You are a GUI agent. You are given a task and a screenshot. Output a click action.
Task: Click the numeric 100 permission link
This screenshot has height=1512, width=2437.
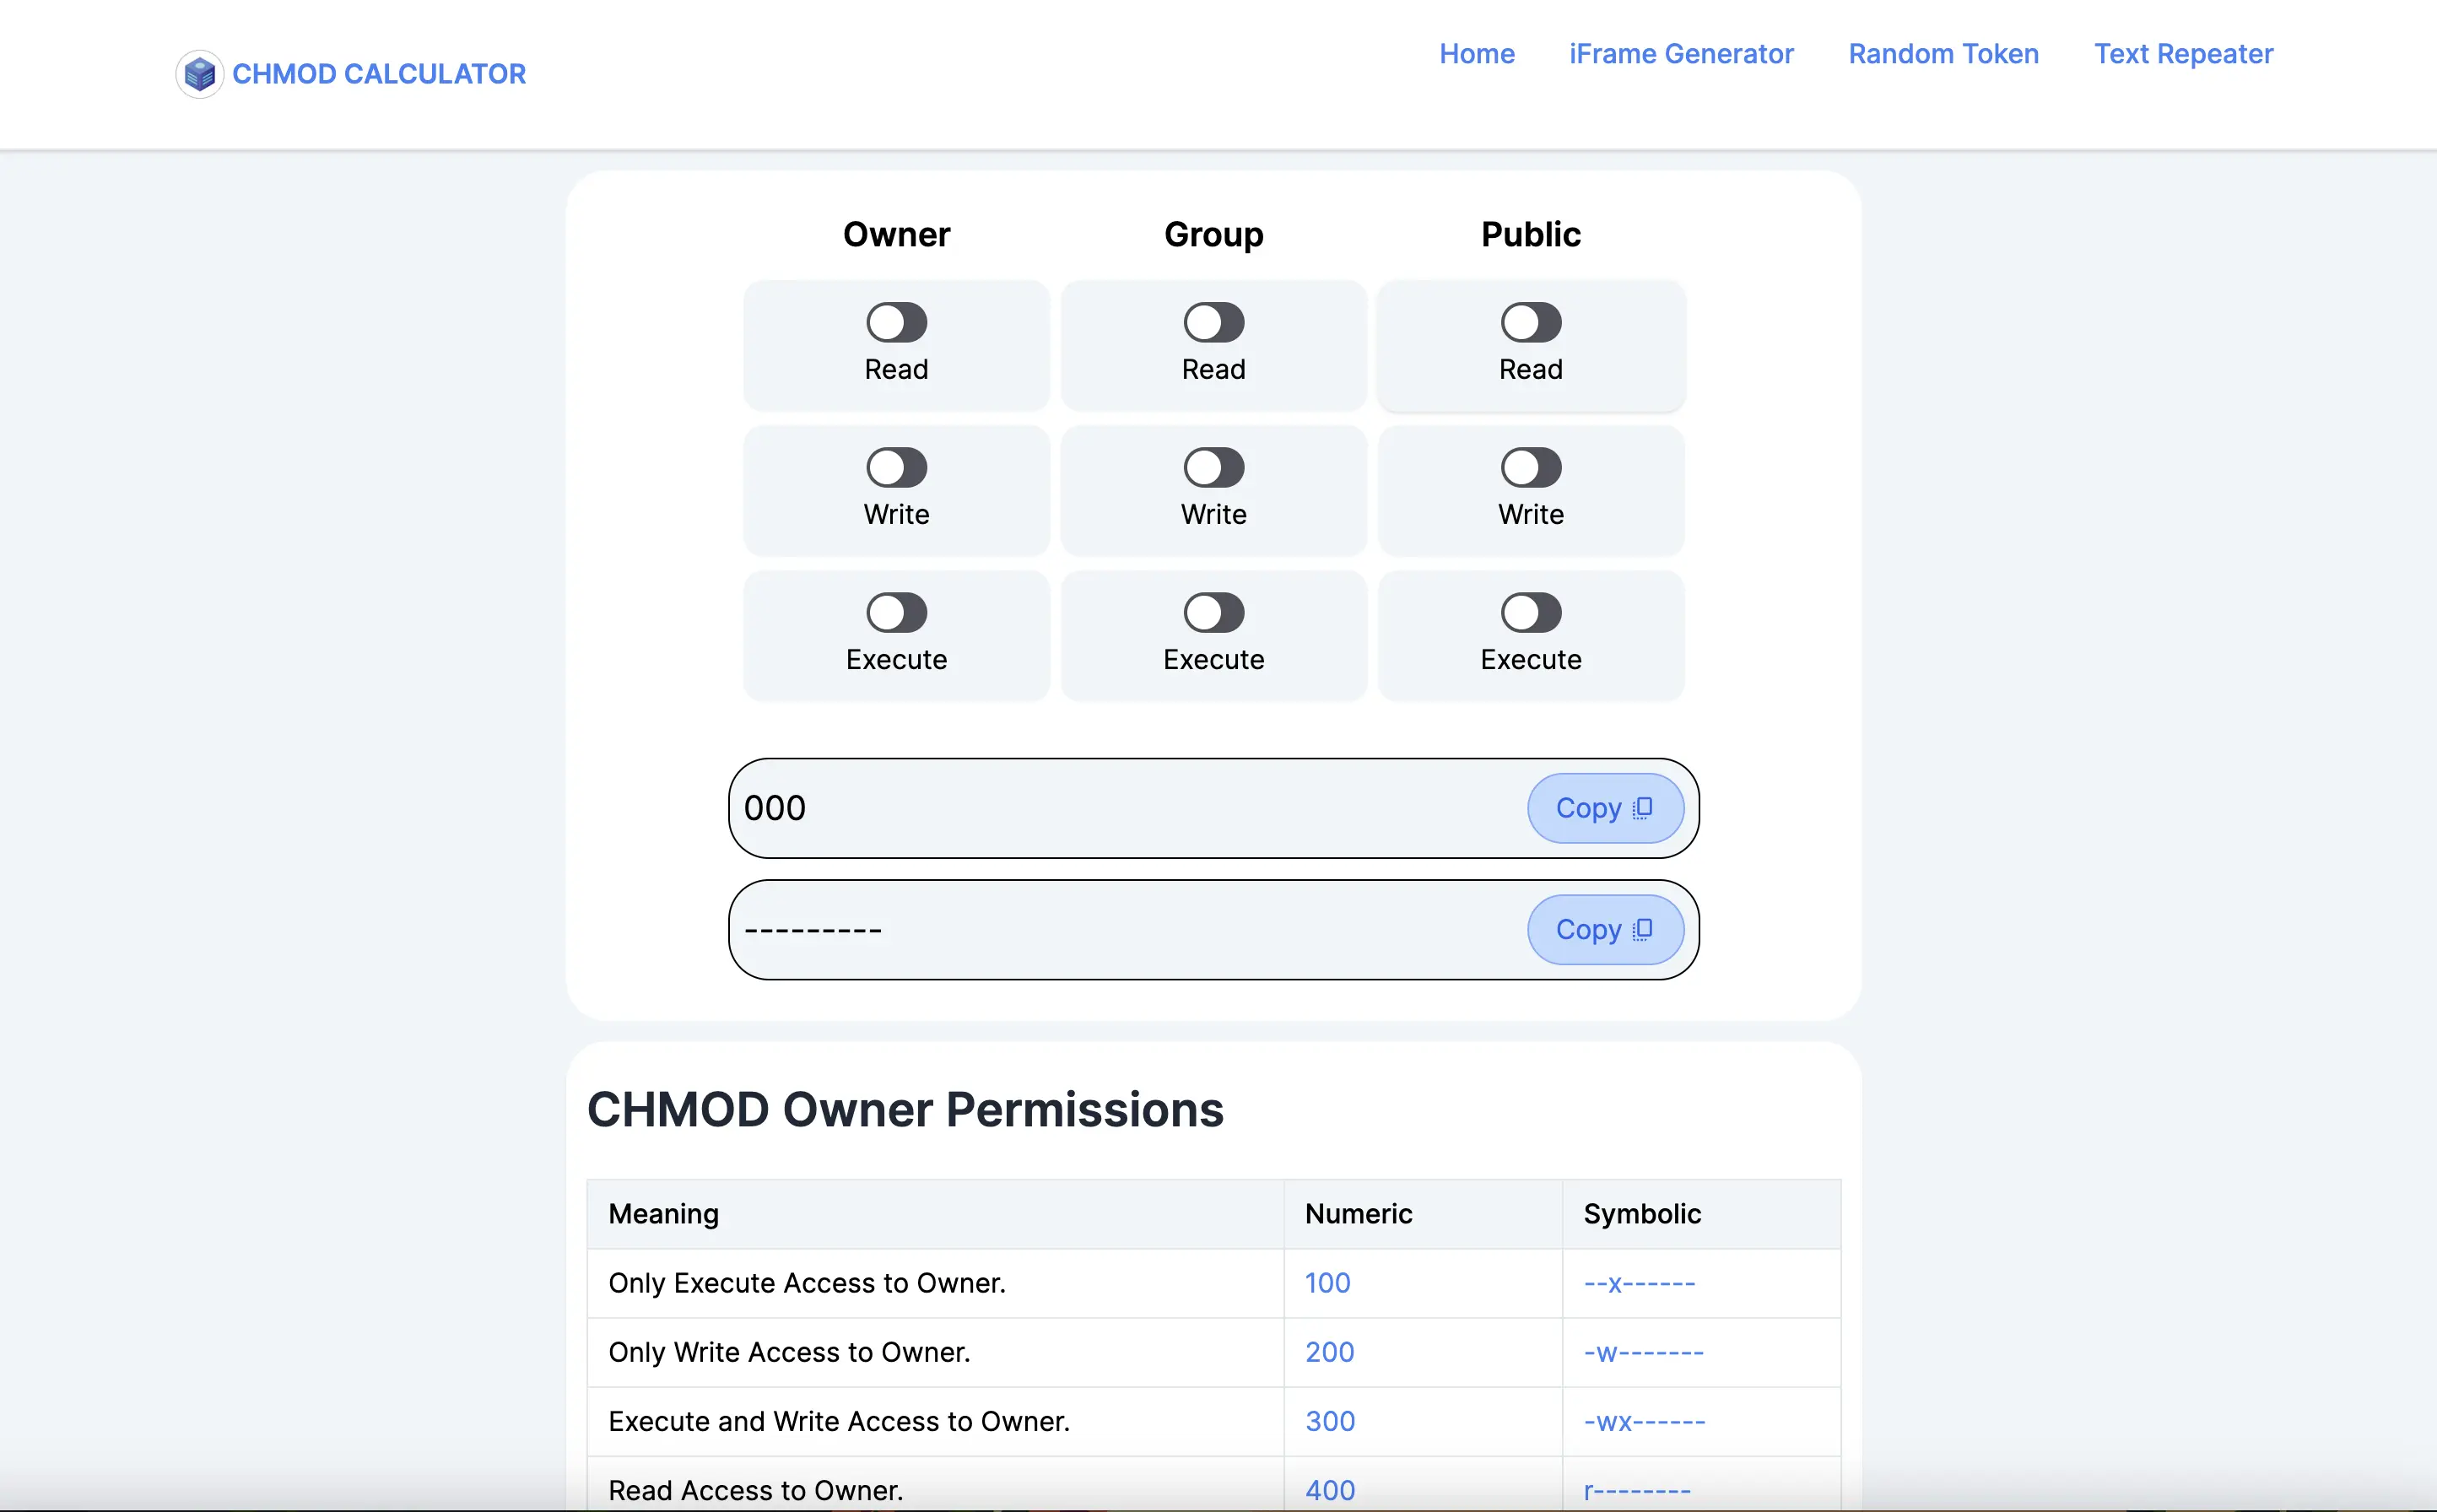(x=1327, y=1283)
